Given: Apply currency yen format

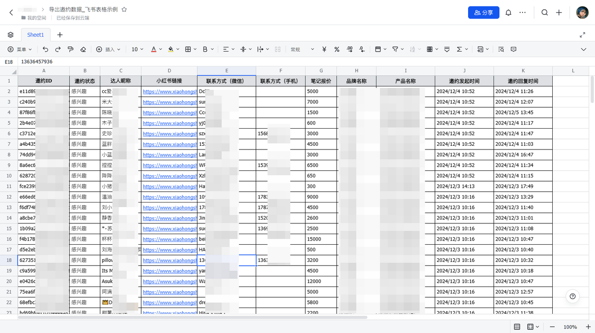Looking at the screenshot, I should [324, 49].
